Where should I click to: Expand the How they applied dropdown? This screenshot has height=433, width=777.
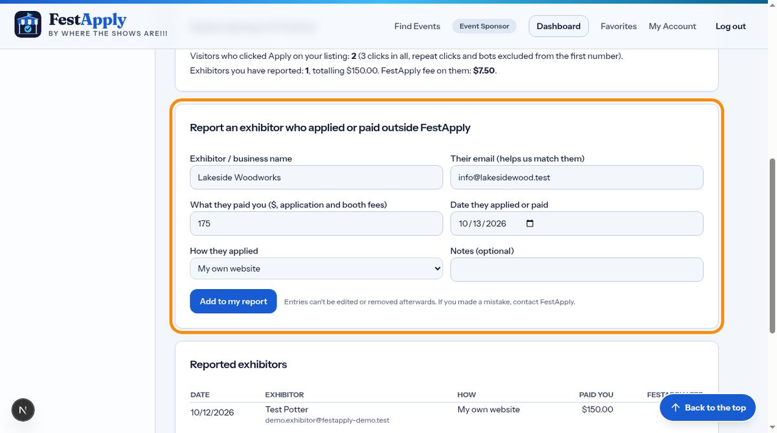(x=316, y=268)
